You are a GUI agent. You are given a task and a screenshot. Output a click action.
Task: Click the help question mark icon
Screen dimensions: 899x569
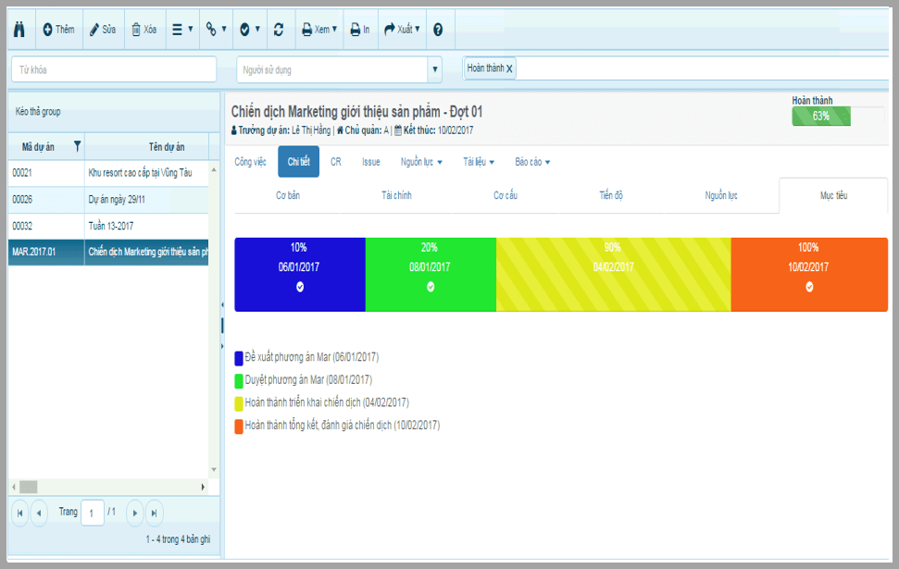(438, 30)
